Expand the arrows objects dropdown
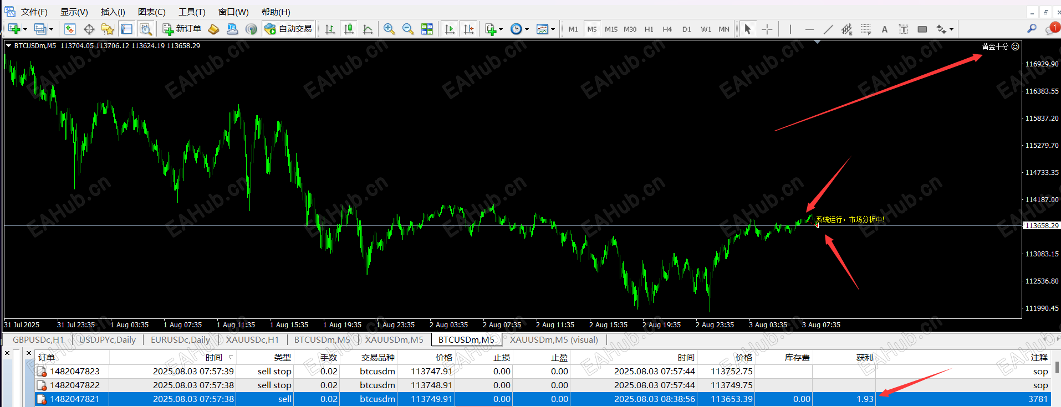Viewport: 1061px width, 407px height. click(x=951, y=29)
